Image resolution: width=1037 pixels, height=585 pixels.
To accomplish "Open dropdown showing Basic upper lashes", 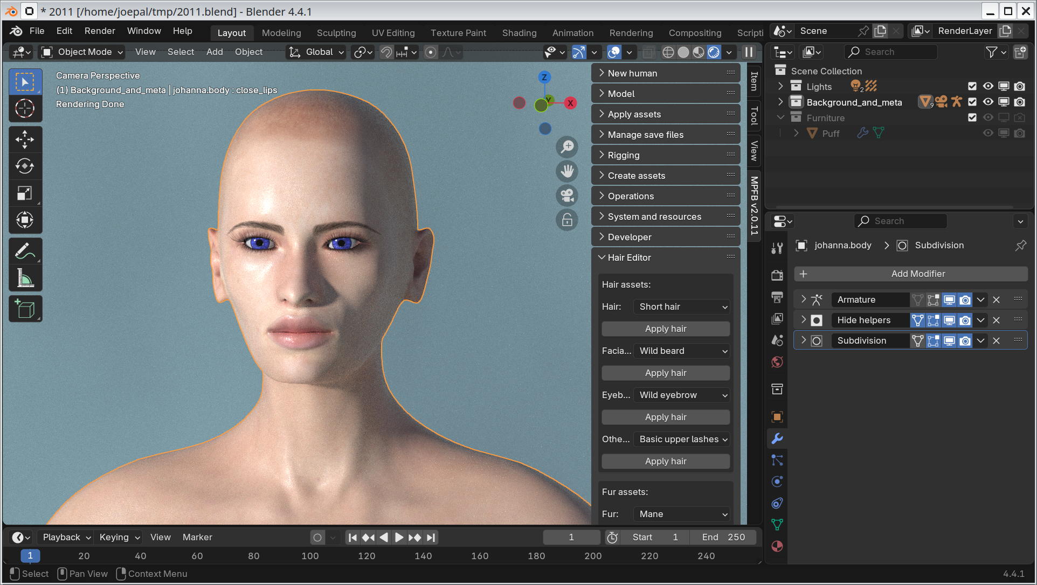I will coord(682,439).
